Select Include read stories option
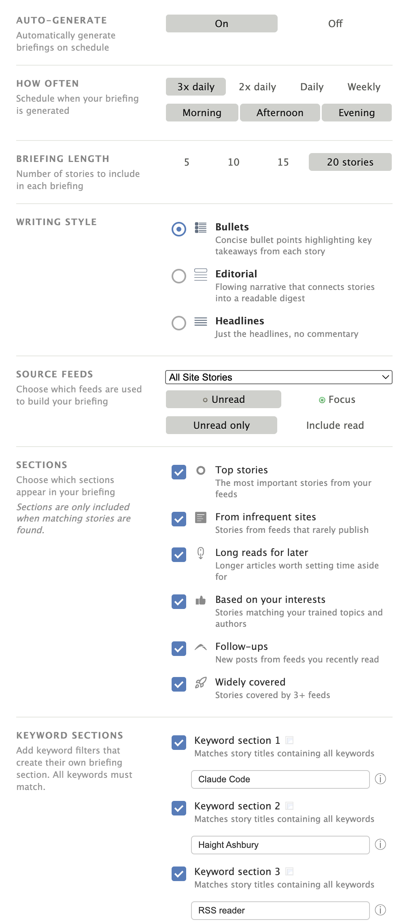The width and height of the screenshot is (412, 924). point(335,426)
